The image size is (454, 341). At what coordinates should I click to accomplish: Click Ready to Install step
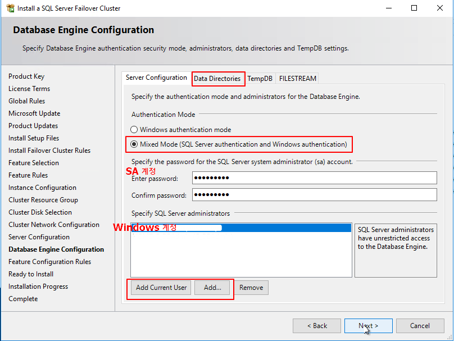(31, 274)
